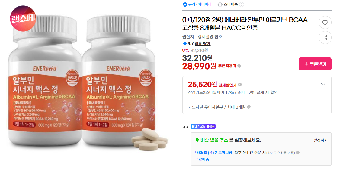
Task: Click the heart wishlist icon
Action: pos(325,22)
